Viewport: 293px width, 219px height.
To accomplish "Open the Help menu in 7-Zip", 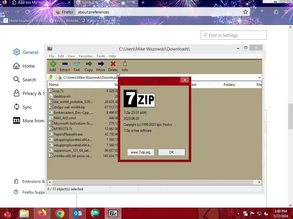I will (112, 56).
